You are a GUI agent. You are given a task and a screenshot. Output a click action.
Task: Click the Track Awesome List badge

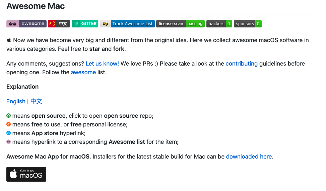127,24
